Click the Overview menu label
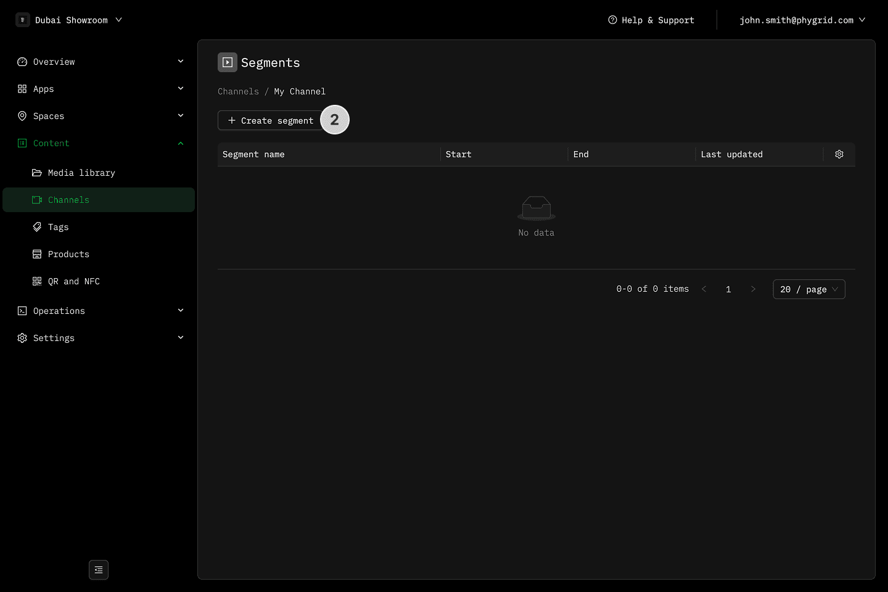The image size is (888, 592). pos(54,62)
